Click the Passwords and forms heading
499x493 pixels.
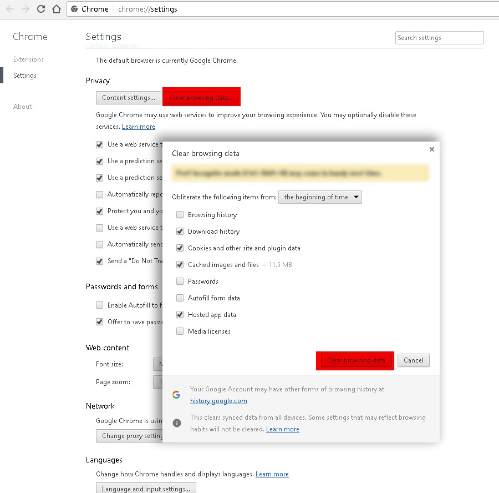[x=122, y=287]
